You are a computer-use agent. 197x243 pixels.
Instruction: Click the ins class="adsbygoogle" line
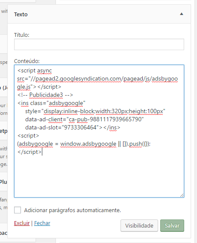click(51, 103)
